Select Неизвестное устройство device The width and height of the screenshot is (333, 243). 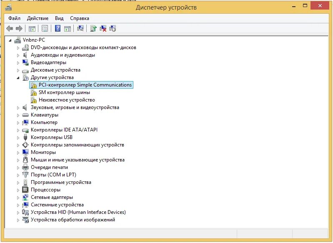click(67, 100)
